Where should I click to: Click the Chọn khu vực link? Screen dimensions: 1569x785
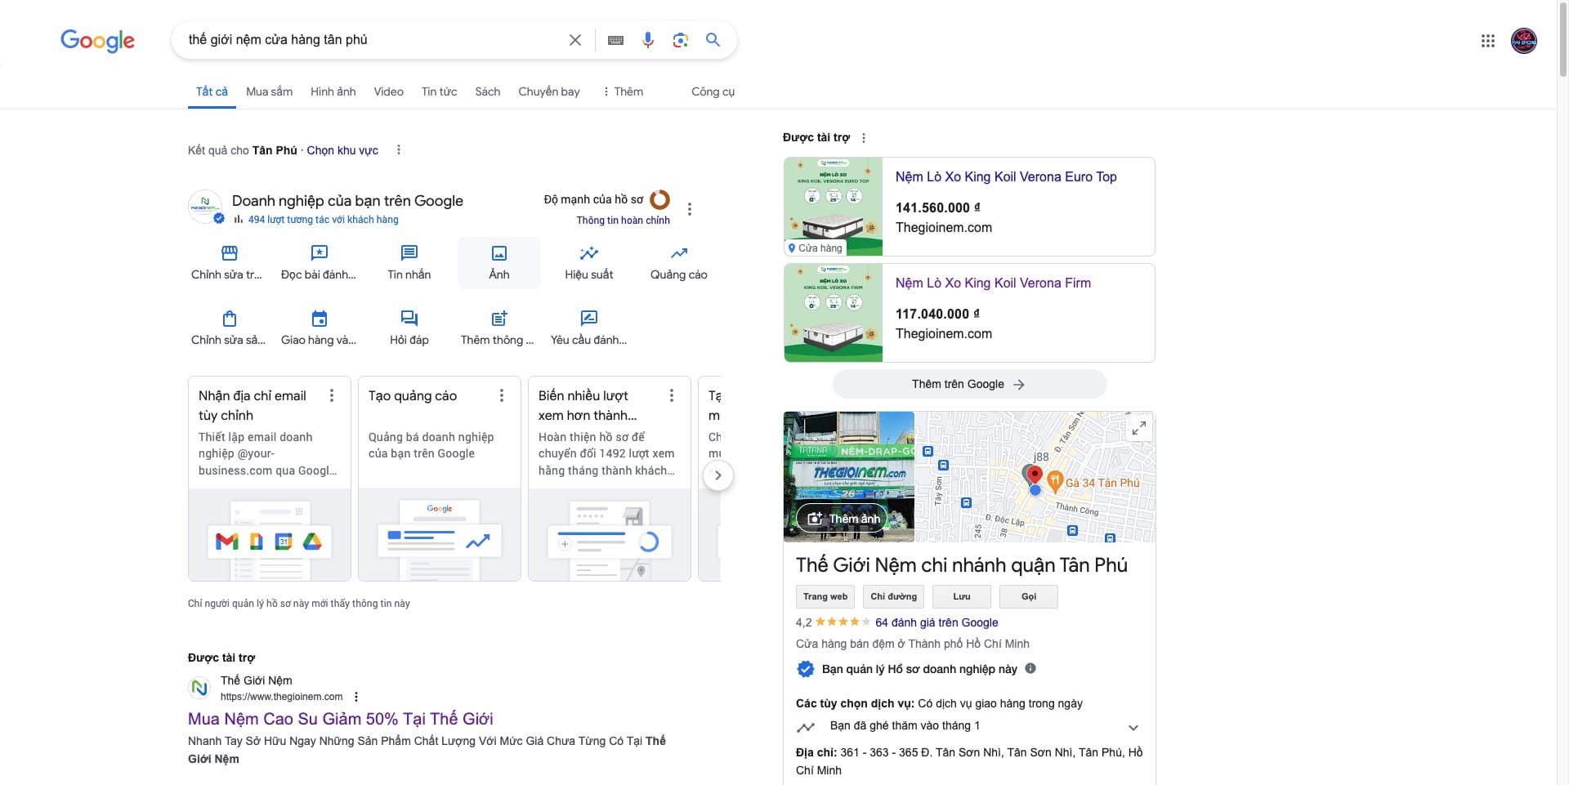[342, 150]
